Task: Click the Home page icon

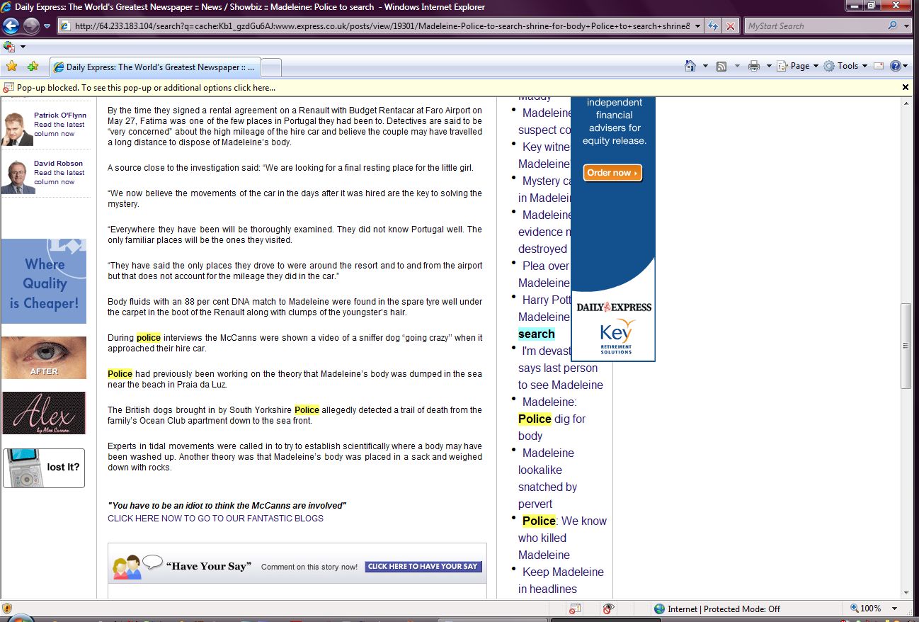Action: (690, 66)
